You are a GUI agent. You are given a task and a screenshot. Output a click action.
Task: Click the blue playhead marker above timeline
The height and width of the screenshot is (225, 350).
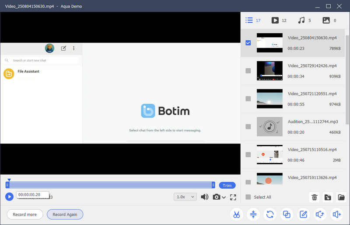pos(9,180)
